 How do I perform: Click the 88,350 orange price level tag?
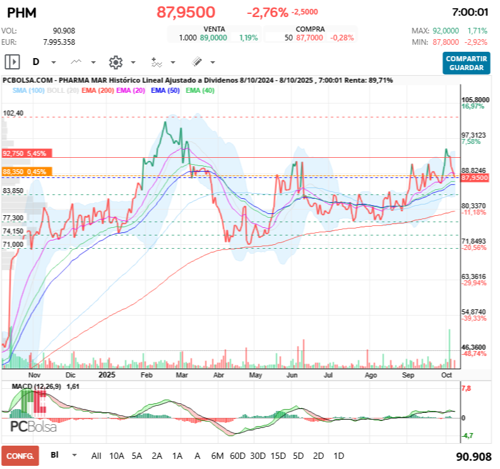click(x=27, y=172)
